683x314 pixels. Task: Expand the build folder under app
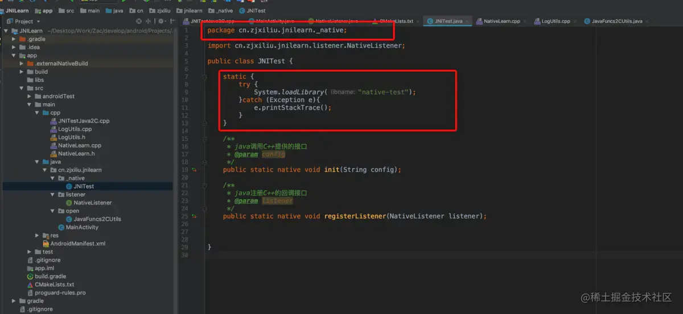click(22, 72)
